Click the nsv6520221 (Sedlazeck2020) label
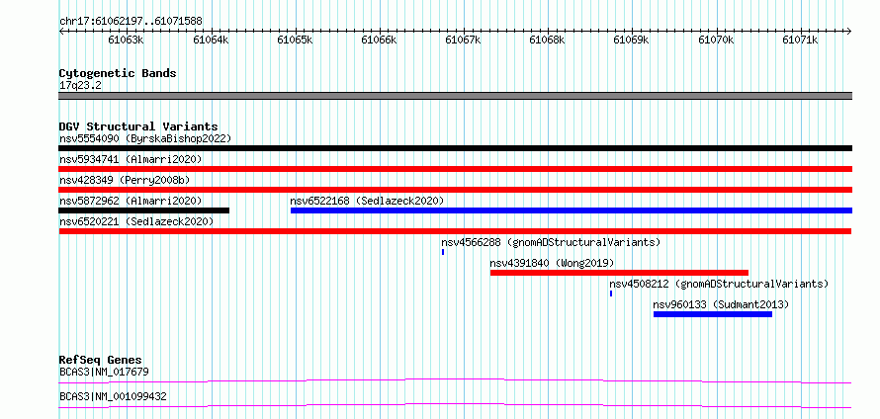This screenshot has width=880, height=419. click(136, 221)
